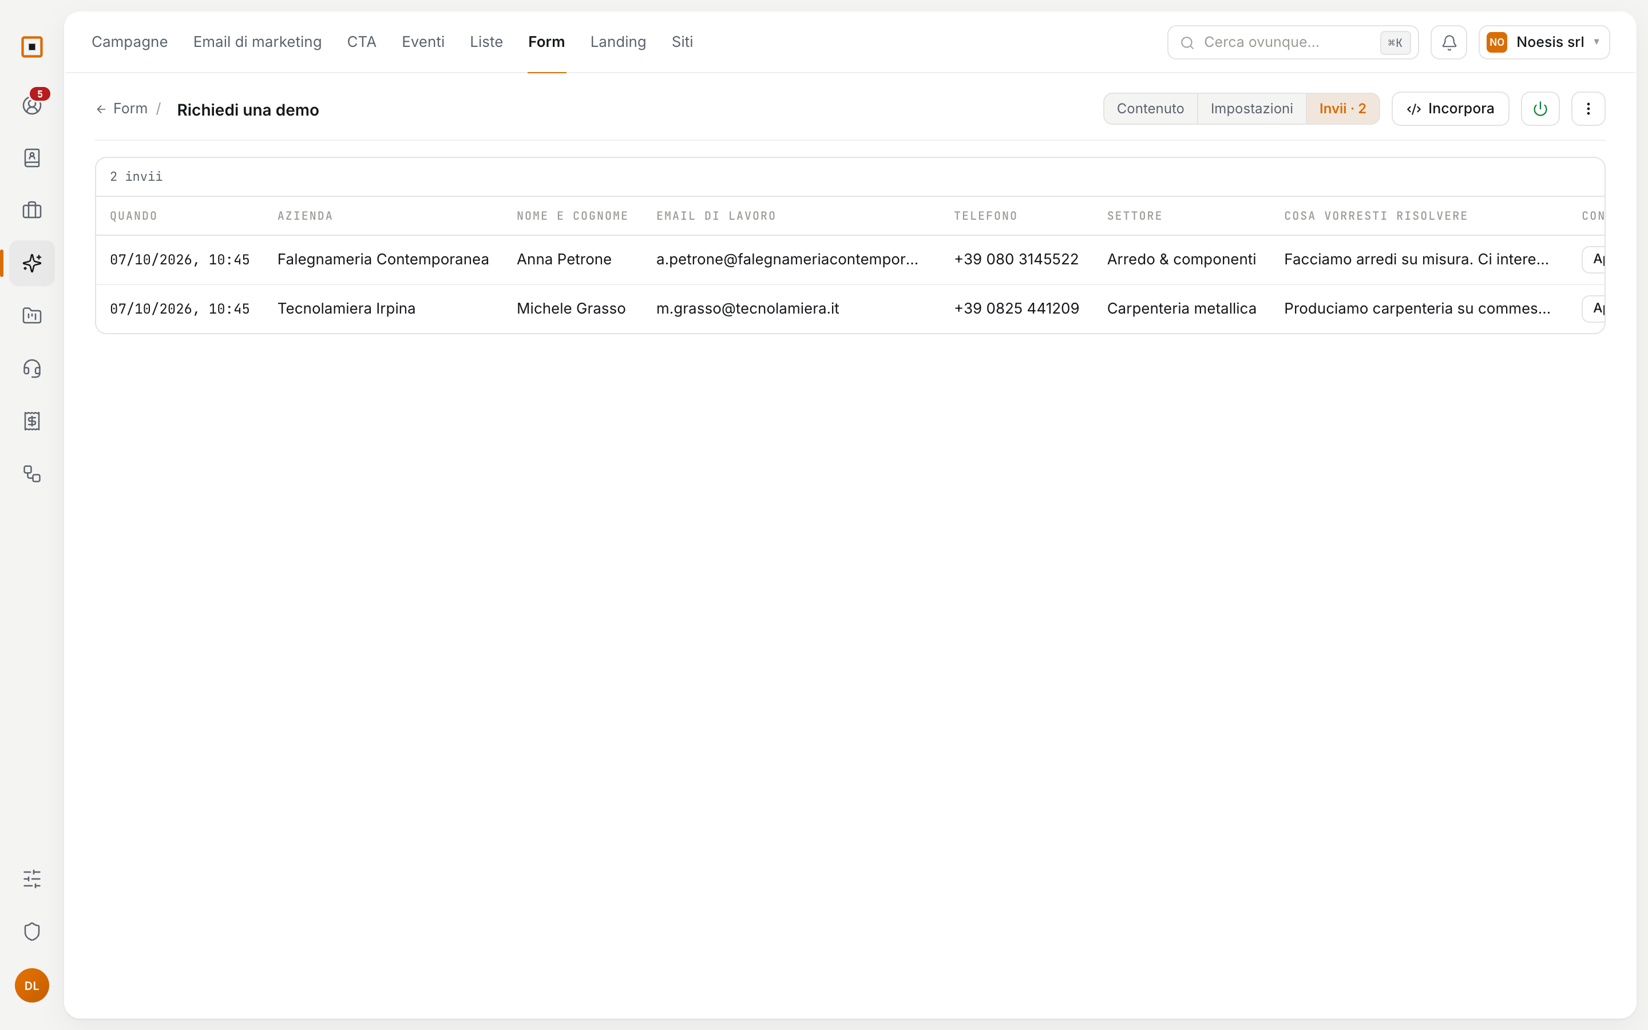Viewport: 1648px width, 1030px height.
Task: Open the notifications bell
Action: pos(1448,42)
